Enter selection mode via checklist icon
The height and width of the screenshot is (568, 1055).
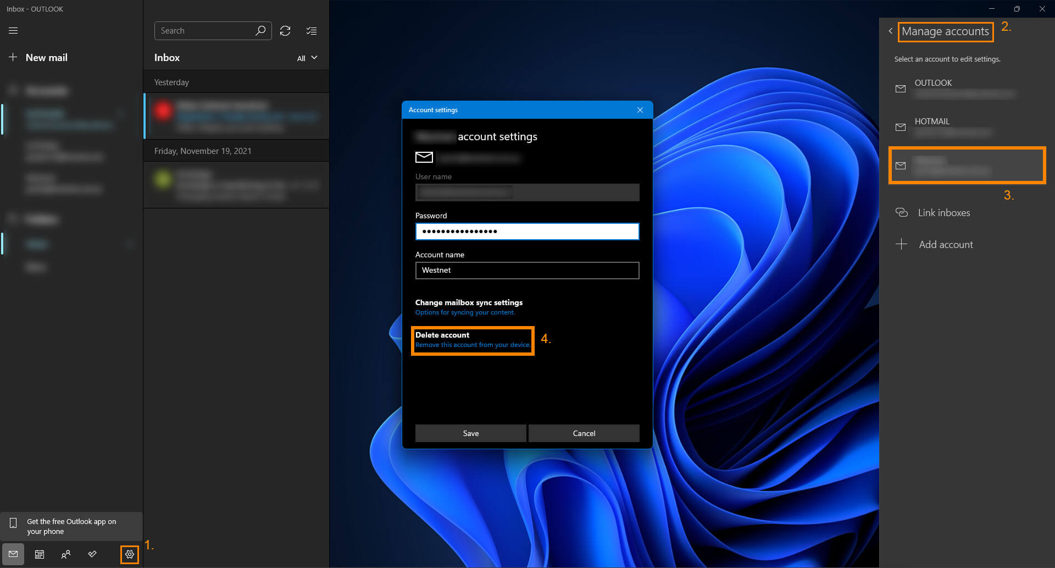pos(312,31)
